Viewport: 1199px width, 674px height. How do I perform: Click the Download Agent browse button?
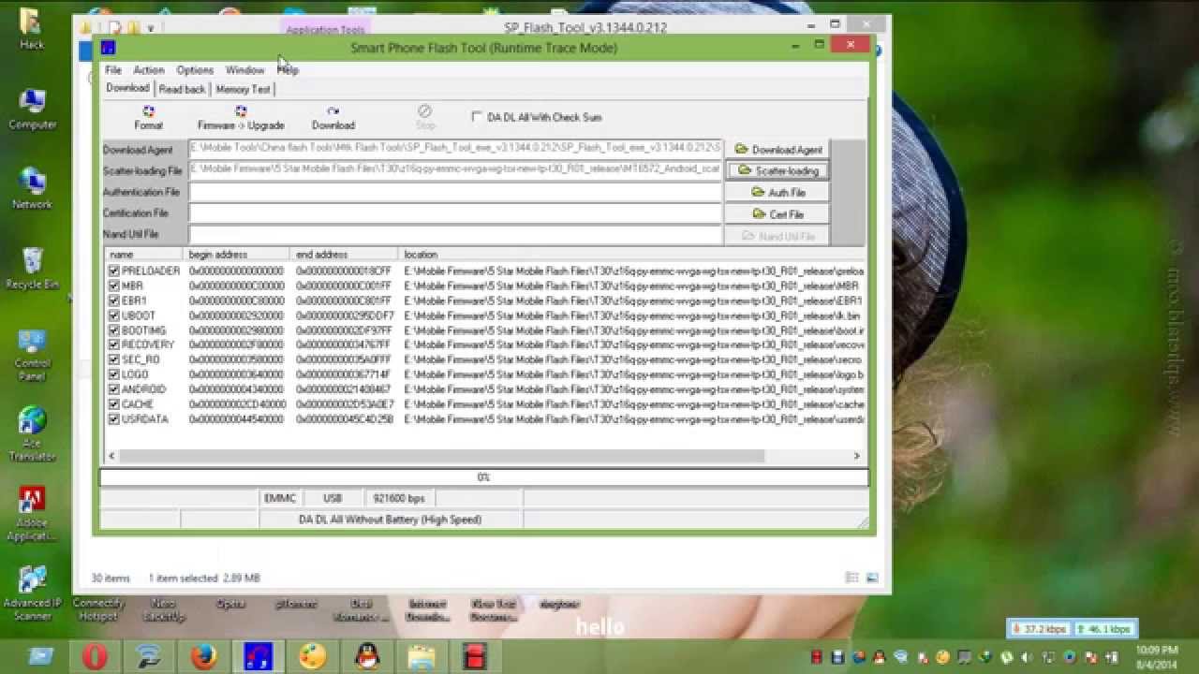click(777, 150)
